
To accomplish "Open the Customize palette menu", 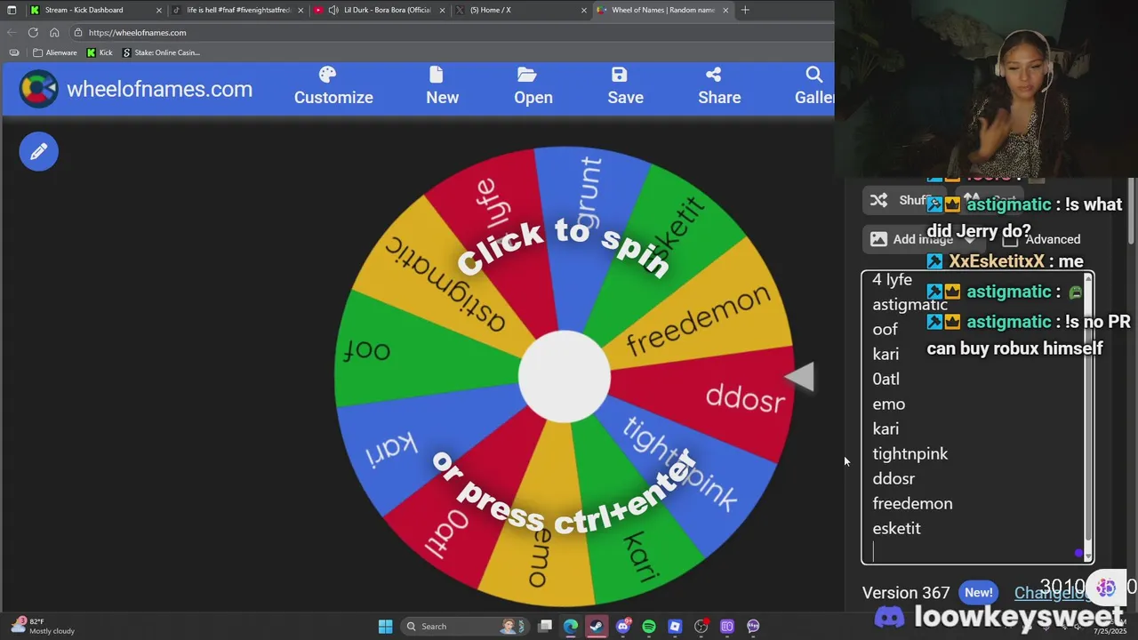I will [333, 86].
